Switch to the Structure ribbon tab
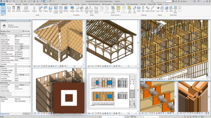This screenshot has width=211, height=118. pos(18,4)
